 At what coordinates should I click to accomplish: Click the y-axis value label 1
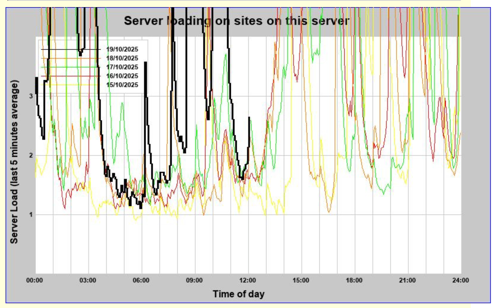pos(31,214)
